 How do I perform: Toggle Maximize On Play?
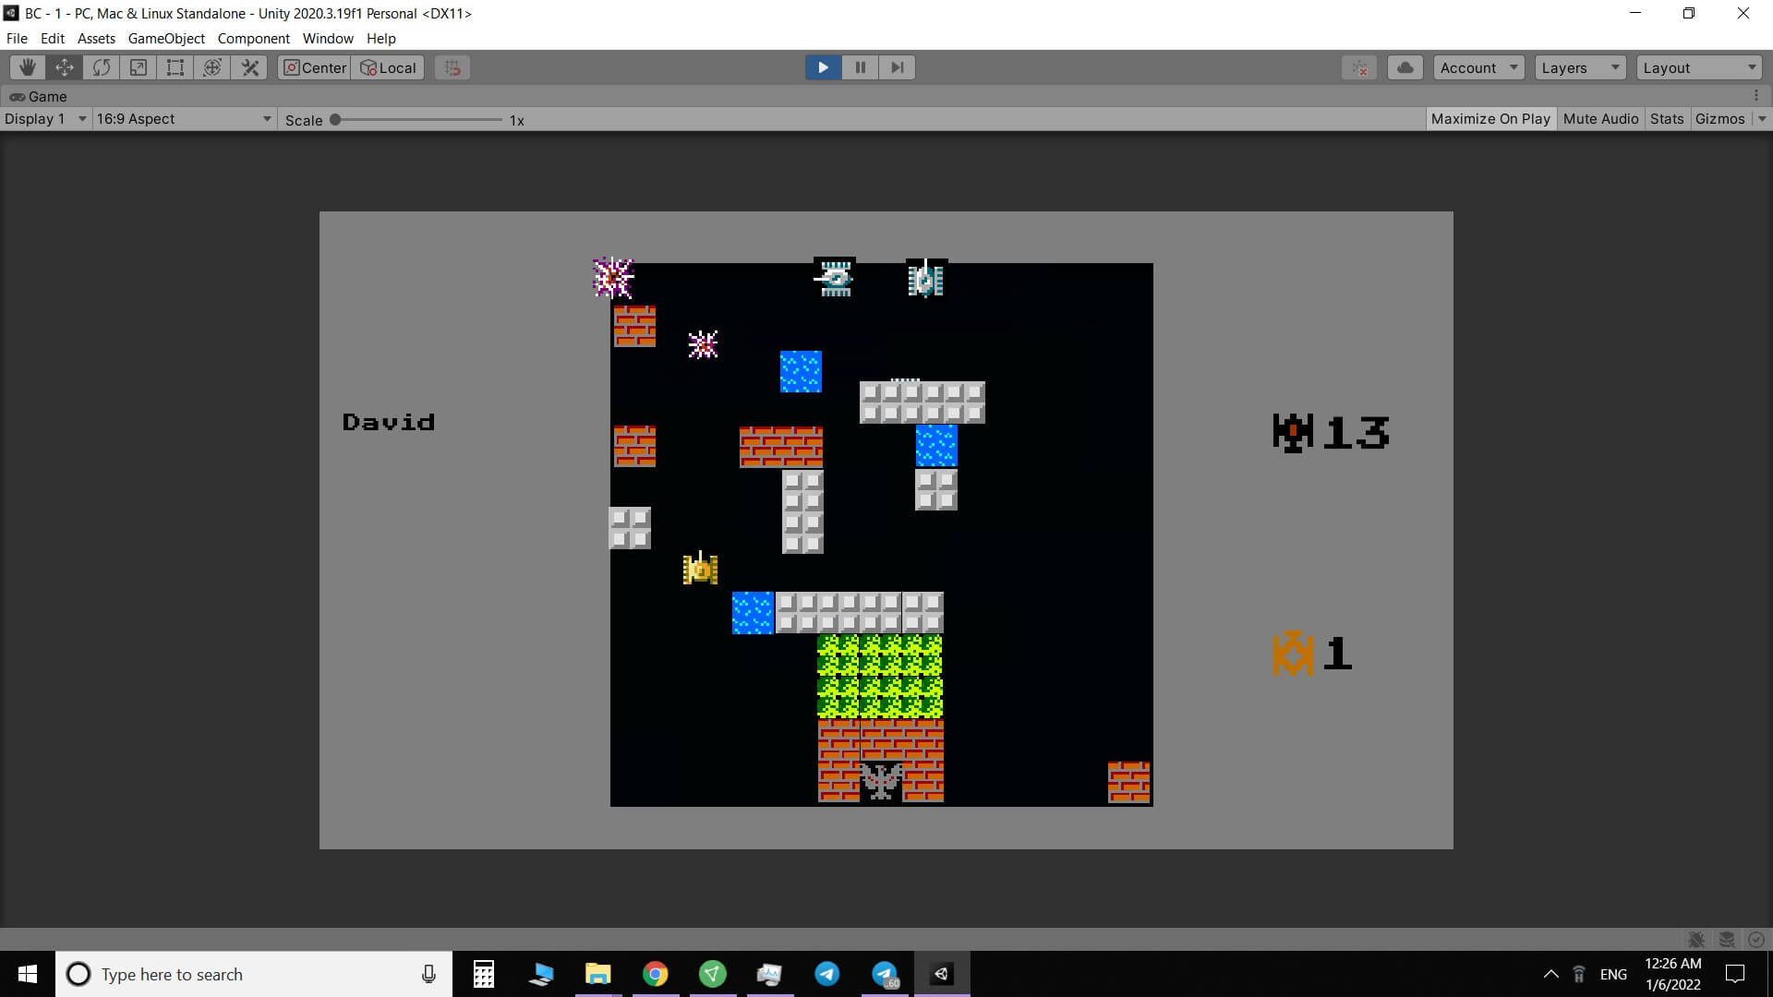tap(1490, 118)
